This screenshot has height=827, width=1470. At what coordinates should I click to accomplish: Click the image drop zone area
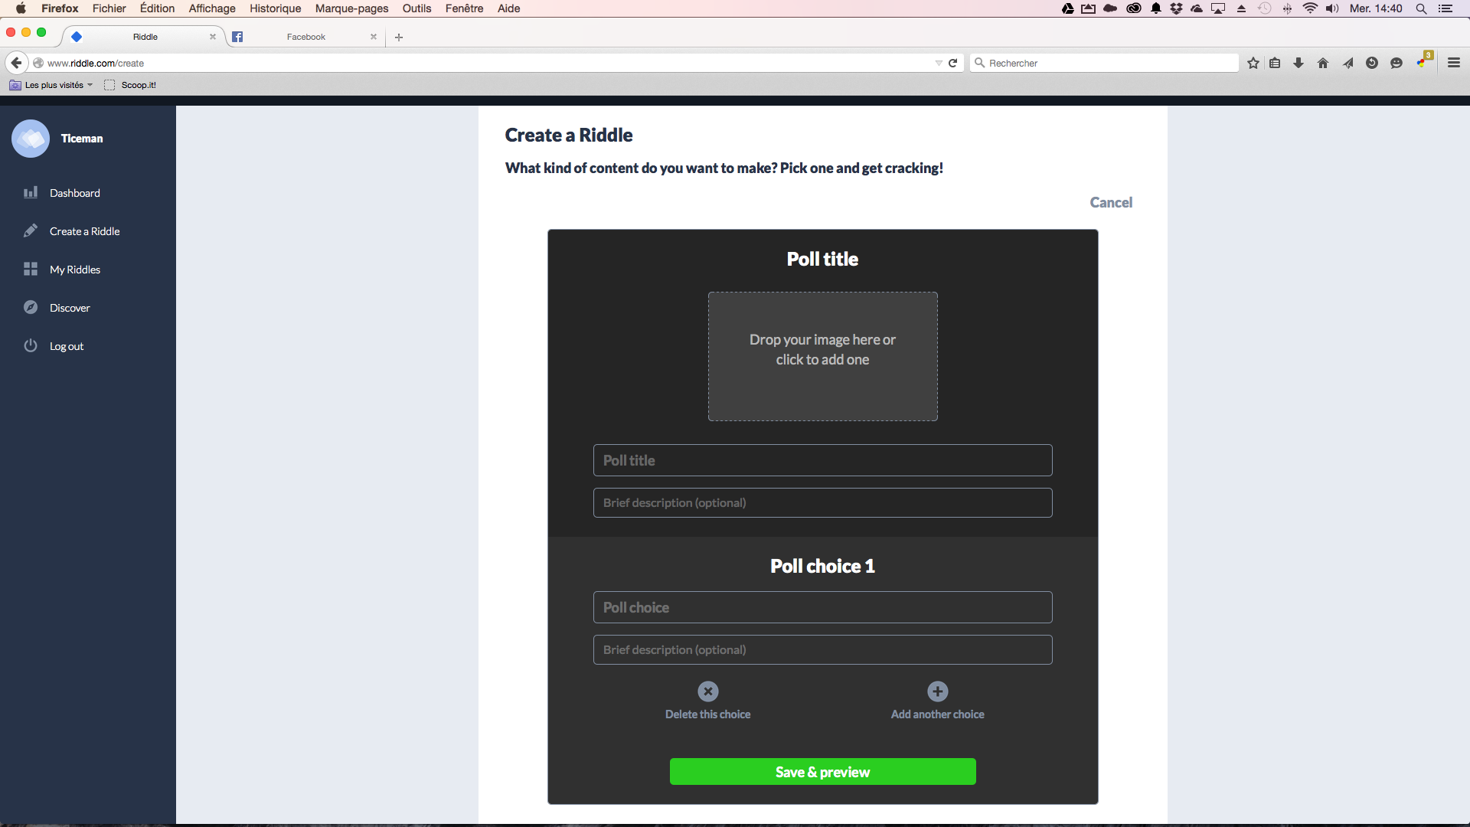(x=822, y=355)
